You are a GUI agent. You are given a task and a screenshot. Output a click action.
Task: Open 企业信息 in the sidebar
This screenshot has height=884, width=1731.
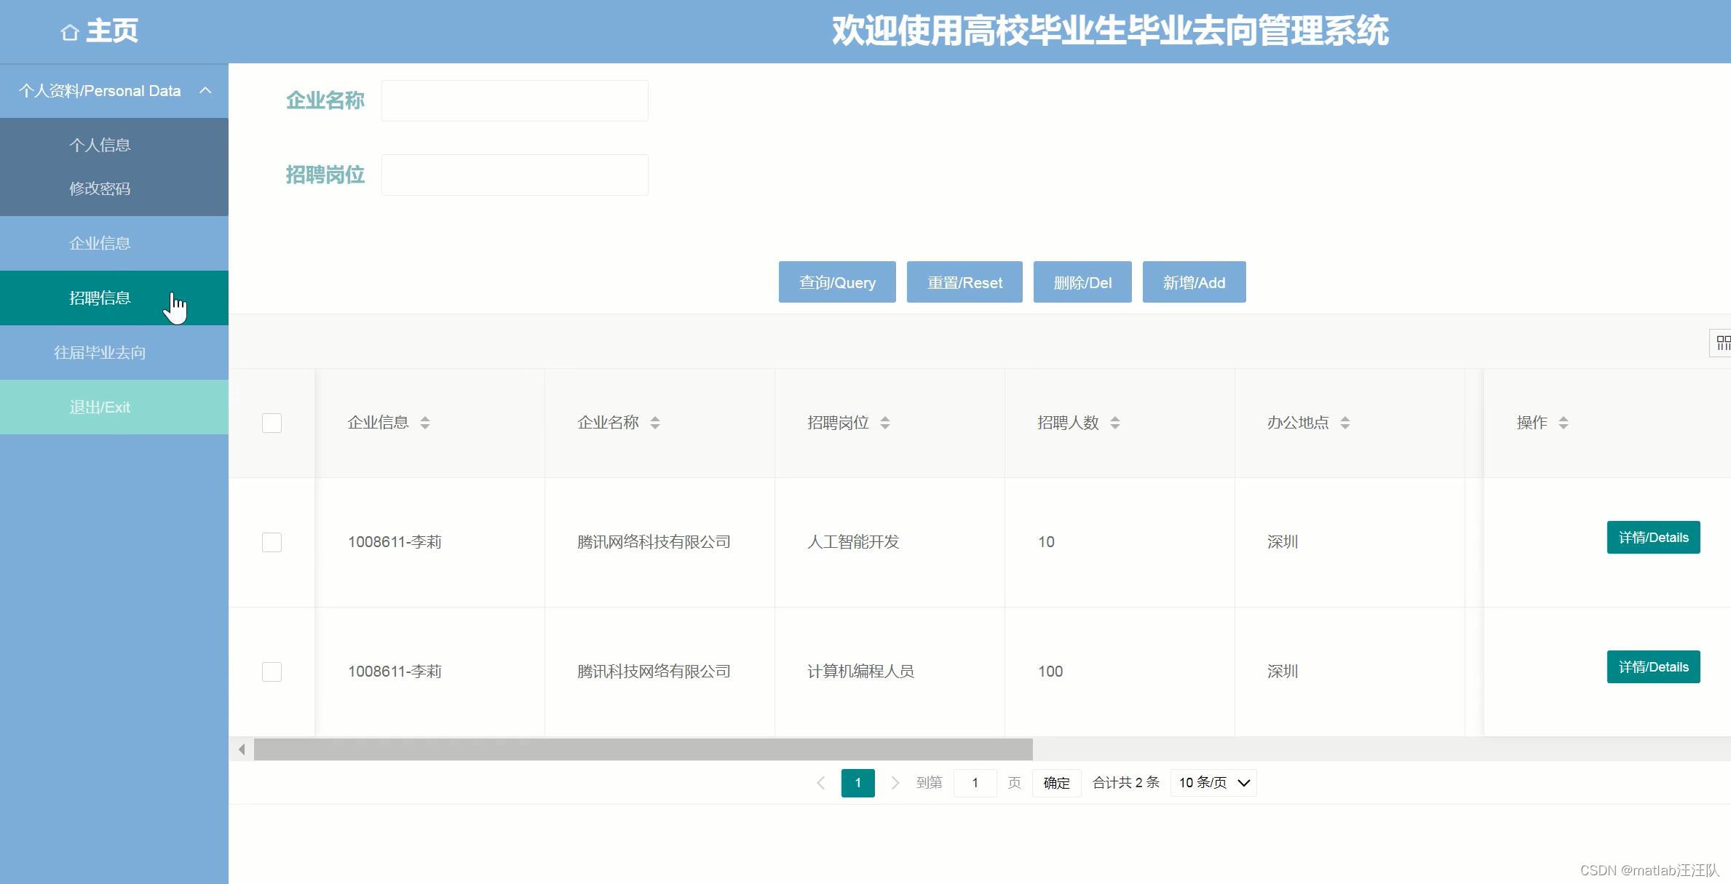point(100,244)
